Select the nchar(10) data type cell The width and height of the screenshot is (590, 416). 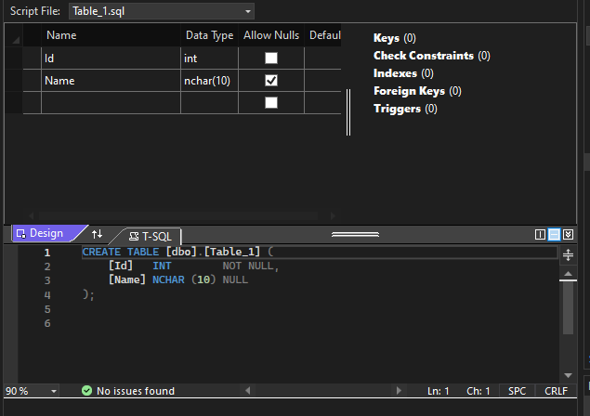point(209,81)
